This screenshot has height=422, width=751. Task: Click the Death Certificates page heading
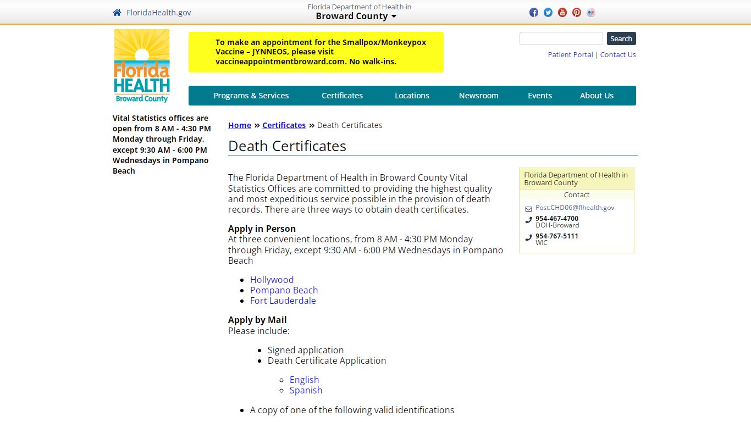(x=287, y=146)
